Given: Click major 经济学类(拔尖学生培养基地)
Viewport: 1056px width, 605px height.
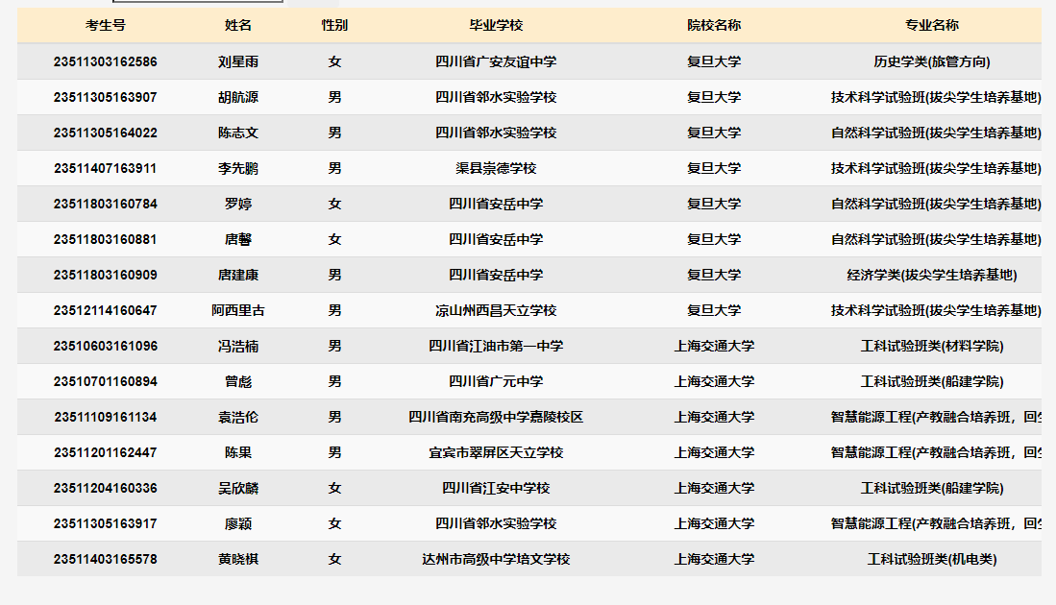Looking at the screenshot, I should click(932, 276).
